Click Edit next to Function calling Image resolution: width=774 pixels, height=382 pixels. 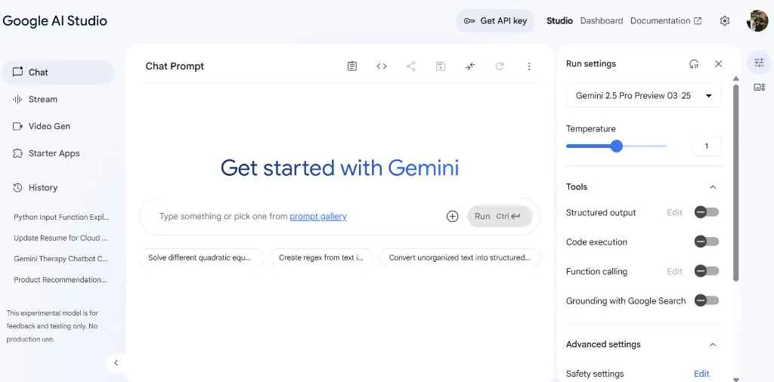pyautogui.click(x=674, y=271)
